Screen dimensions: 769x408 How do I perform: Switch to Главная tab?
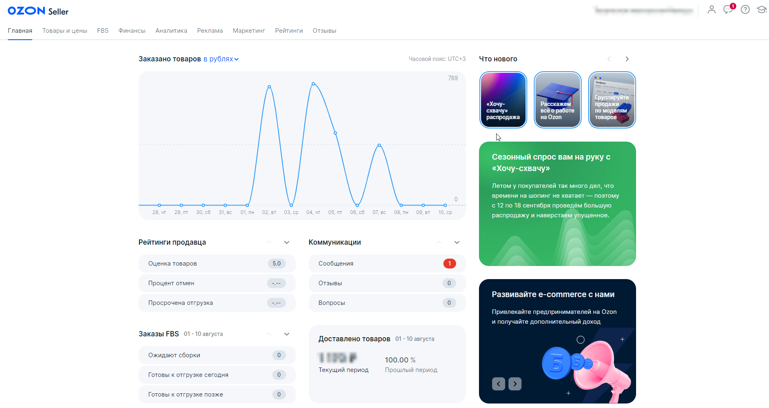pyautogui.click(x=20, y=31)
